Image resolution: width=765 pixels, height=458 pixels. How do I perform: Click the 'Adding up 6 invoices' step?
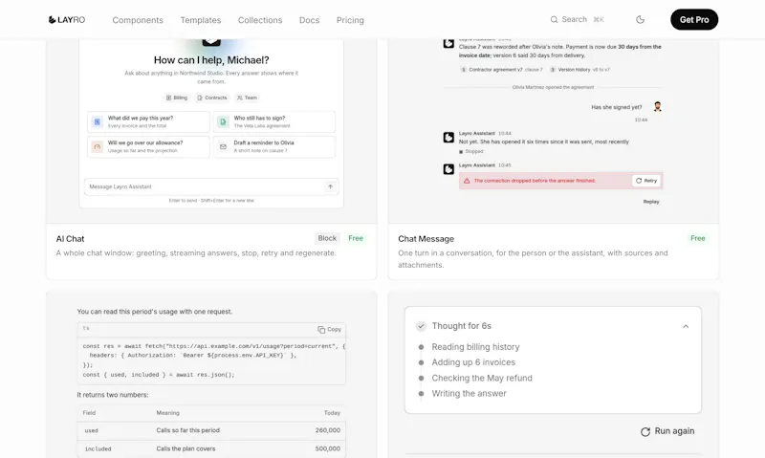[473, 362]
